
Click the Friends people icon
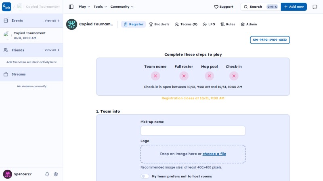tap(6, 50)
